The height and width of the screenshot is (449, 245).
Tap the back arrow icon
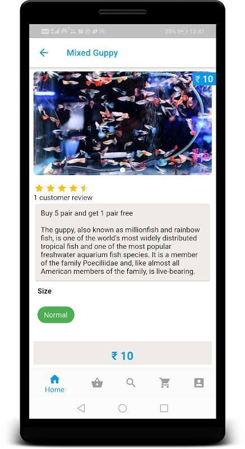[44, 53]
